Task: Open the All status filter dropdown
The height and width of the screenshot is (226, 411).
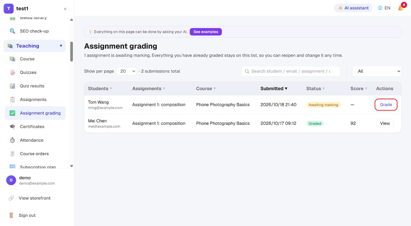Action: 377,71
